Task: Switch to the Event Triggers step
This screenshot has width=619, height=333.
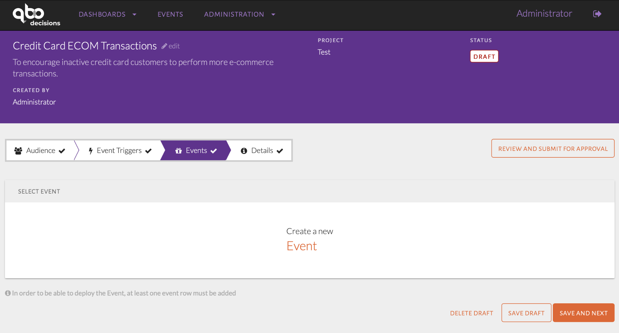Action: 120,151
